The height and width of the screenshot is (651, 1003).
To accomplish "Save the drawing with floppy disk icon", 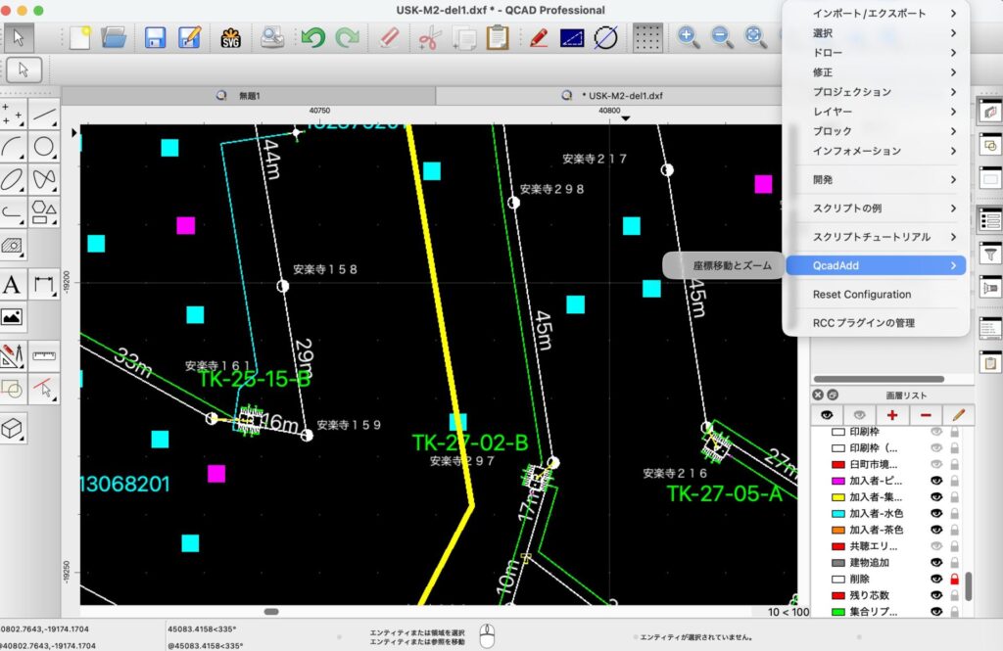I will [x=156, y=38].
